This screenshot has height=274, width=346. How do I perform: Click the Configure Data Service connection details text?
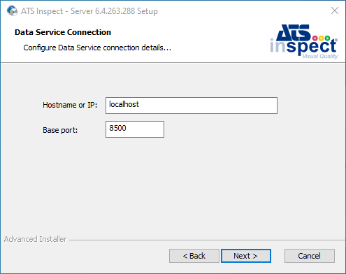[x=97, y=48]
